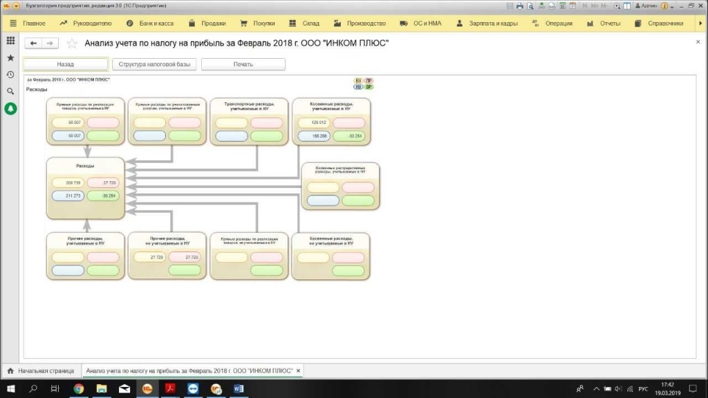Screen dimensions: 708x398
Task: Open History clock icon in sidebar
Action: 10,75
